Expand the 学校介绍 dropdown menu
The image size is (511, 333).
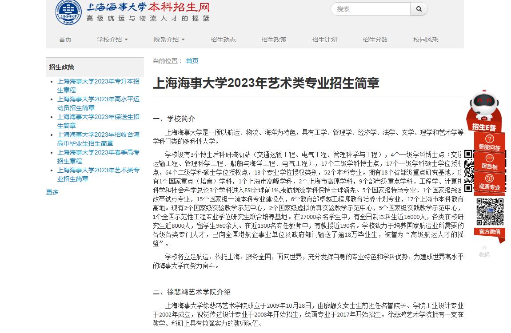pyautogui.click(x=112, y=40)
